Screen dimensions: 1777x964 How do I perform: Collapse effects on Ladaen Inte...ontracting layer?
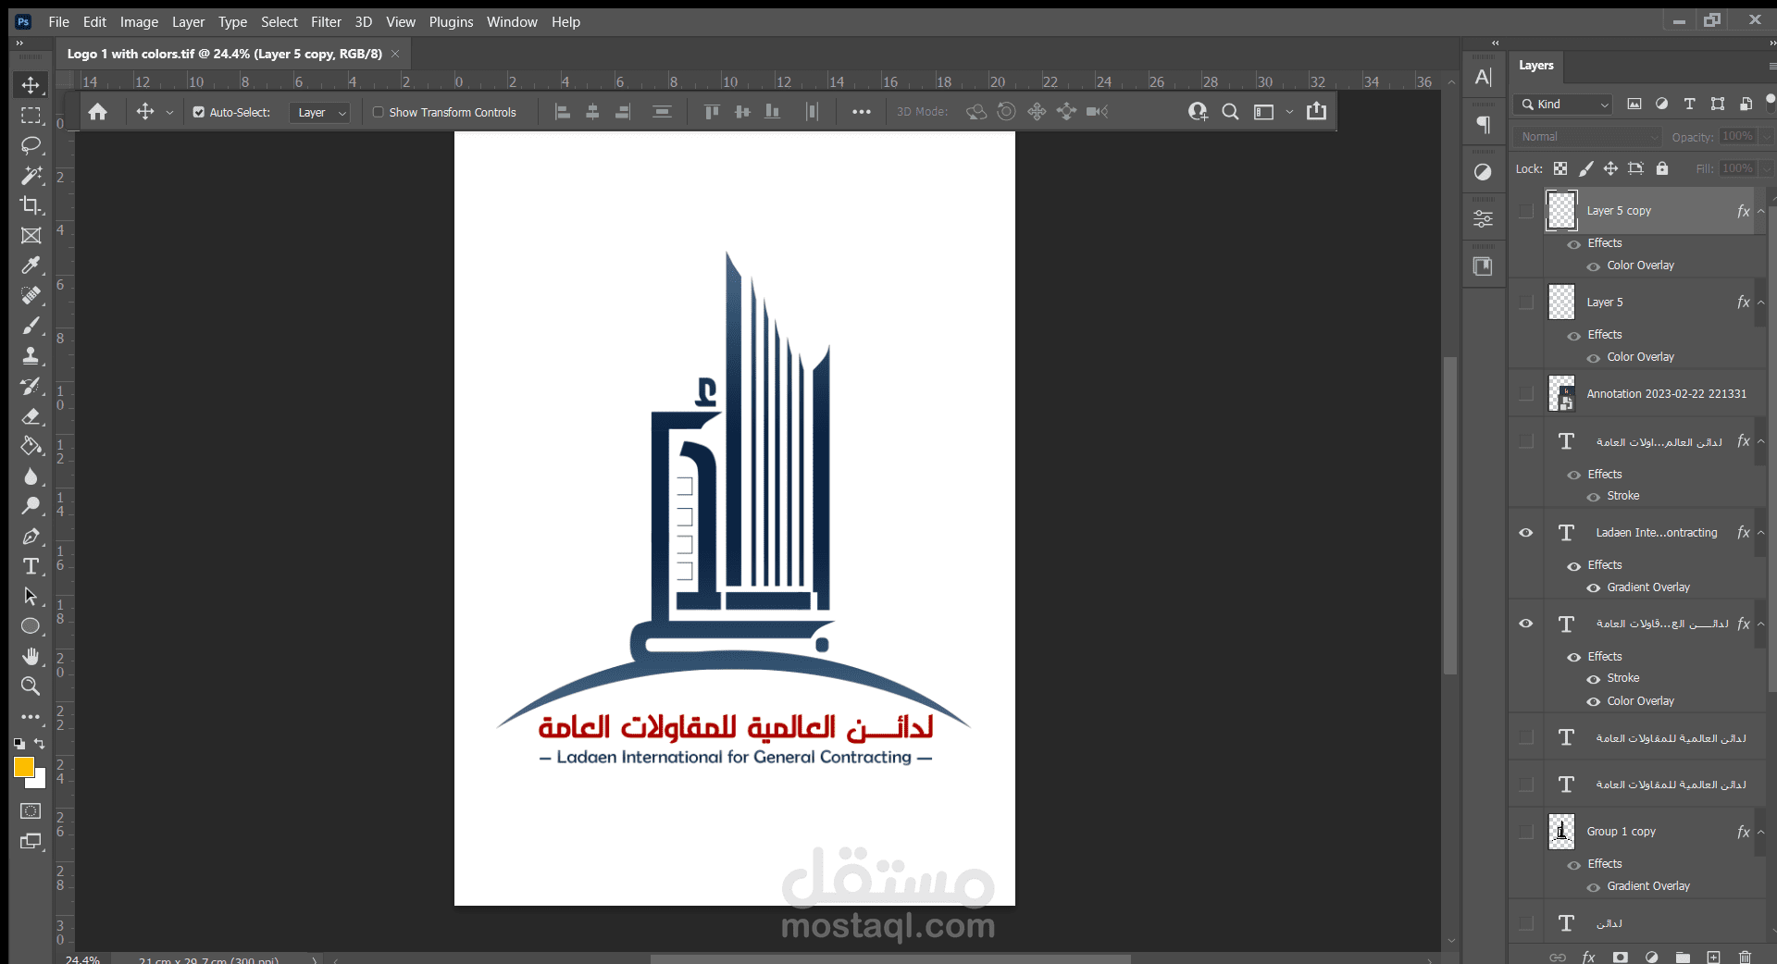tap(1761, 533)
